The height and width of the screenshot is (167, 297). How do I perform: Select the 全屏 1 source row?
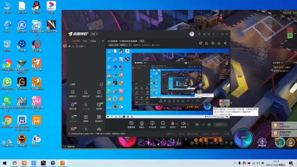(87, 46)
